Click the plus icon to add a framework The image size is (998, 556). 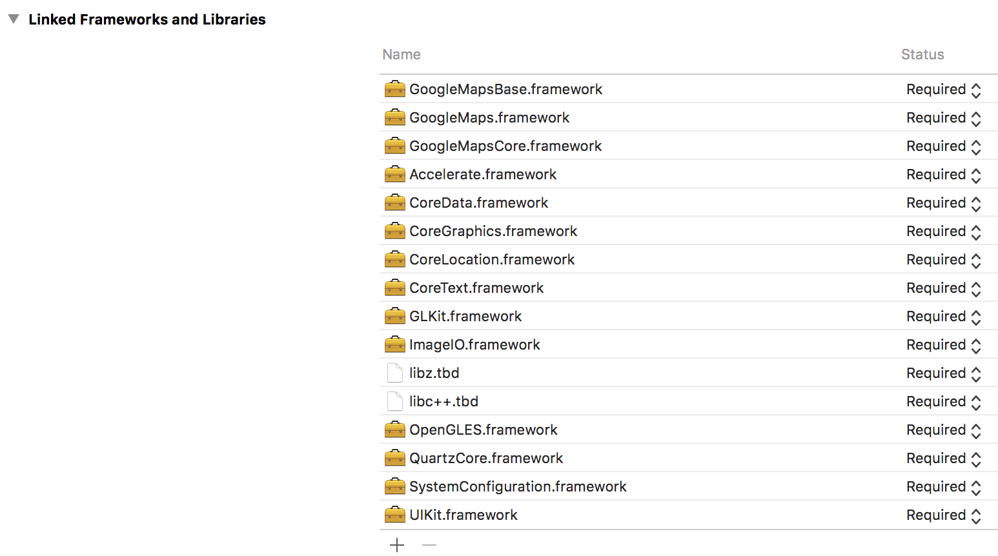(x=397, y=545)
